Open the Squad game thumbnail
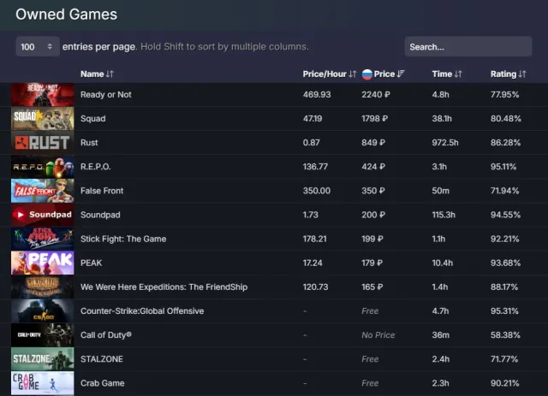This screenshot has width=548, height=396. (x=43, y=119)
